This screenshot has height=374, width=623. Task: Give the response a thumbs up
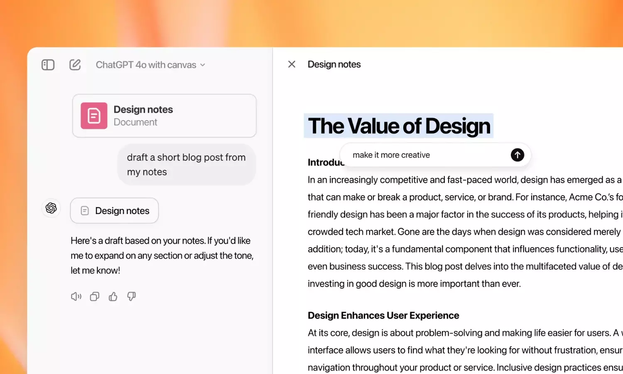[x=113, y=296]
